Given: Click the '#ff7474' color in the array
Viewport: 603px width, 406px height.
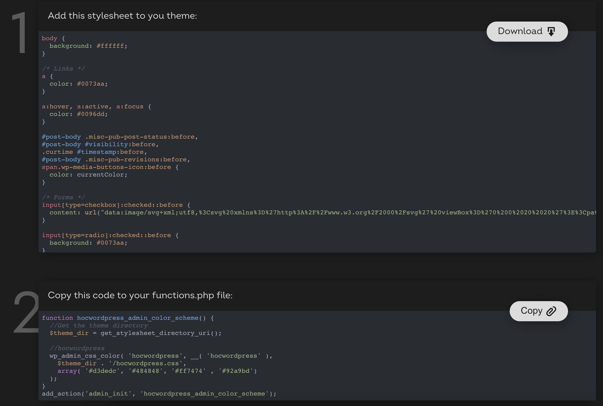Looking at the screenshot, I should (189, 371).
